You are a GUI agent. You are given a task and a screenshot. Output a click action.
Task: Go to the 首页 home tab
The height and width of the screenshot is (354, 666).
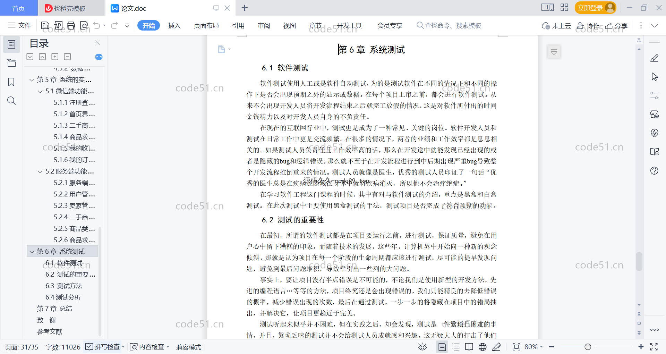19,8
